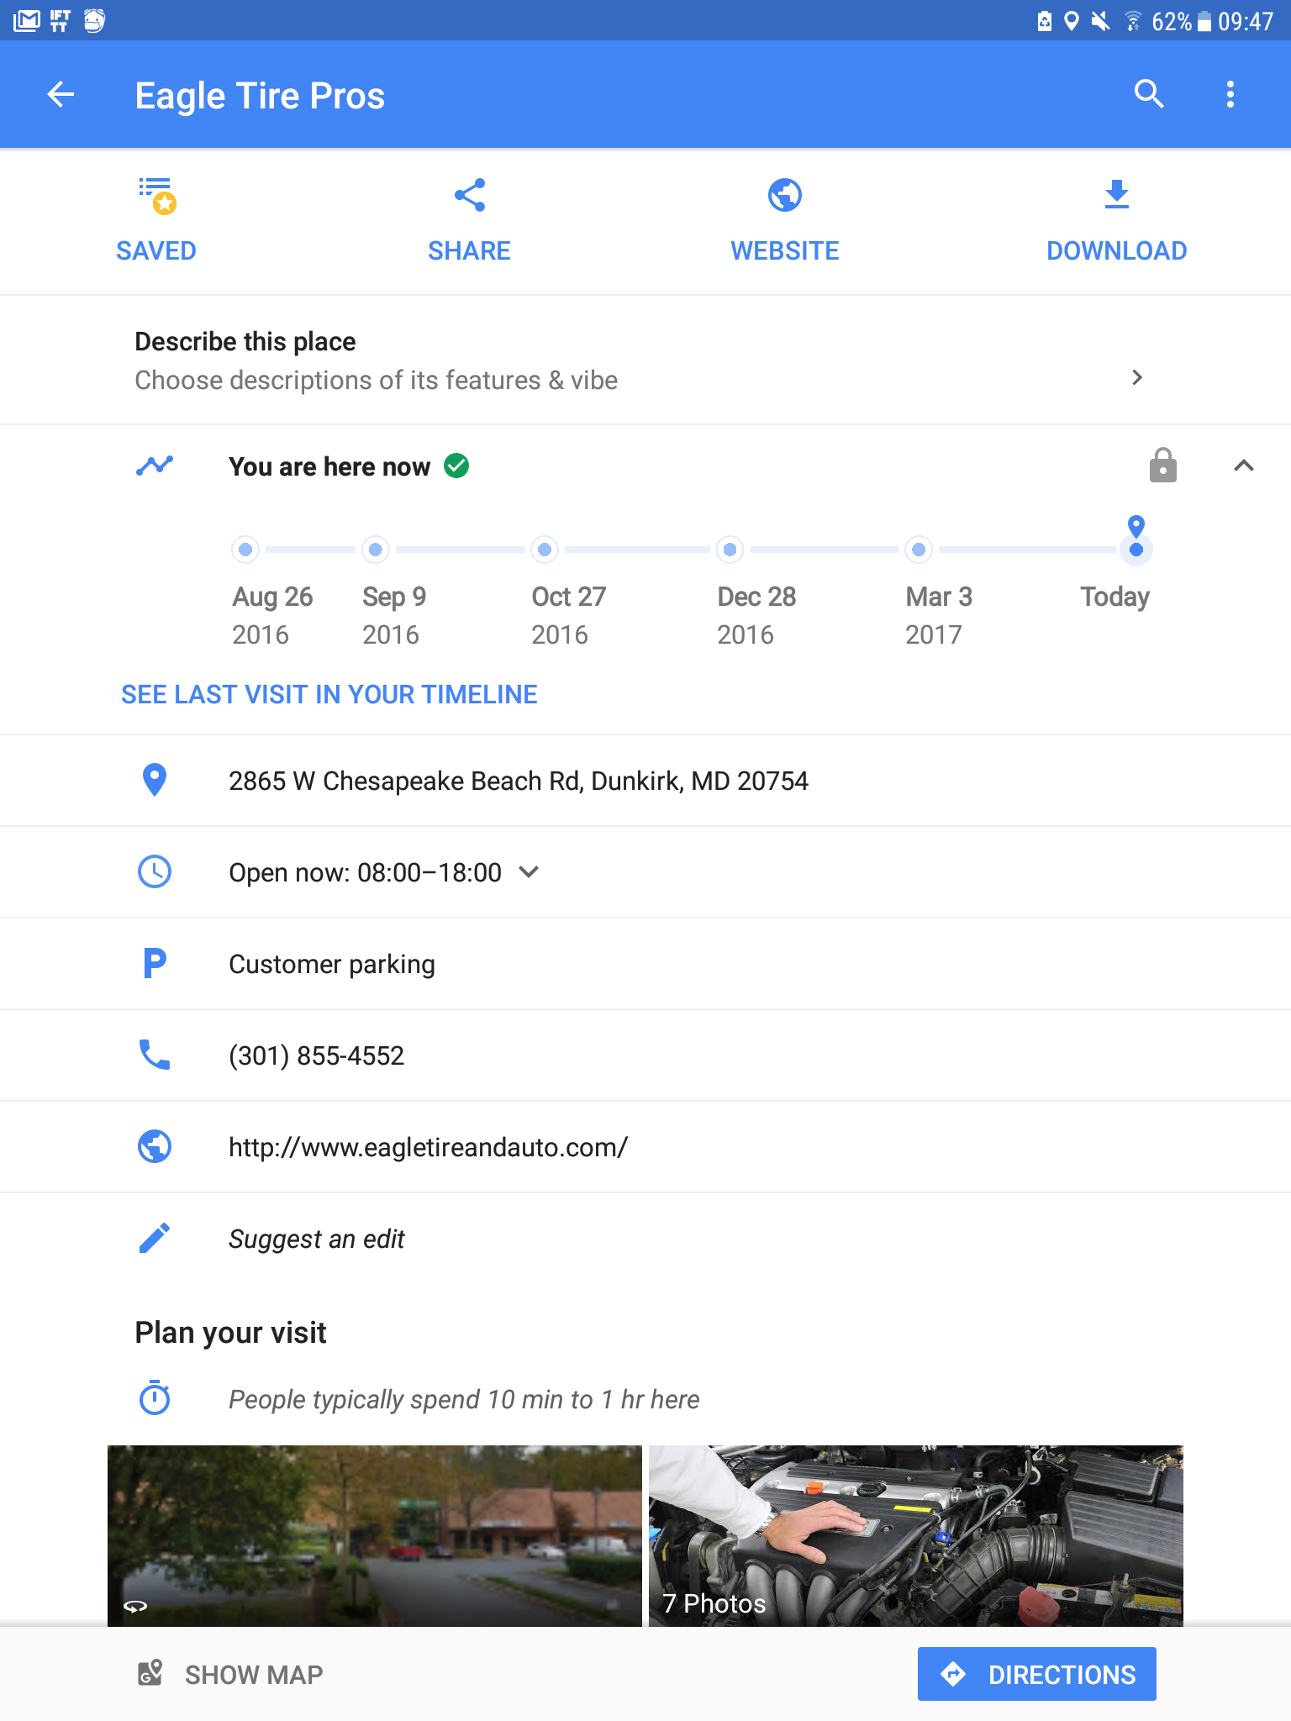Tap the pencil edit icon
The width and height of the screenshot is (1291, 1721).
point(155,1238)
